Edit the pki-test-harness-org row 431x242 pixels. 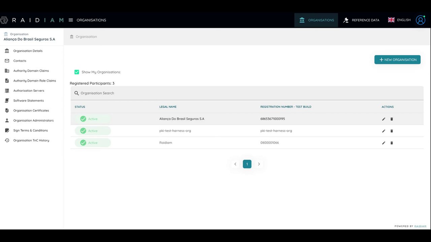384,131
